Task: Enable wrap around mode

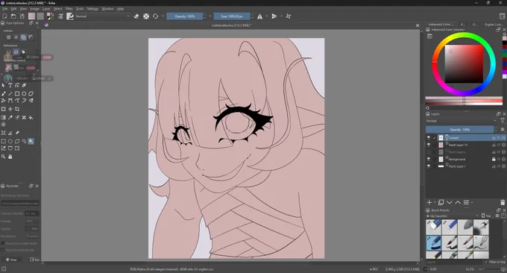Action: click(288, 16)
